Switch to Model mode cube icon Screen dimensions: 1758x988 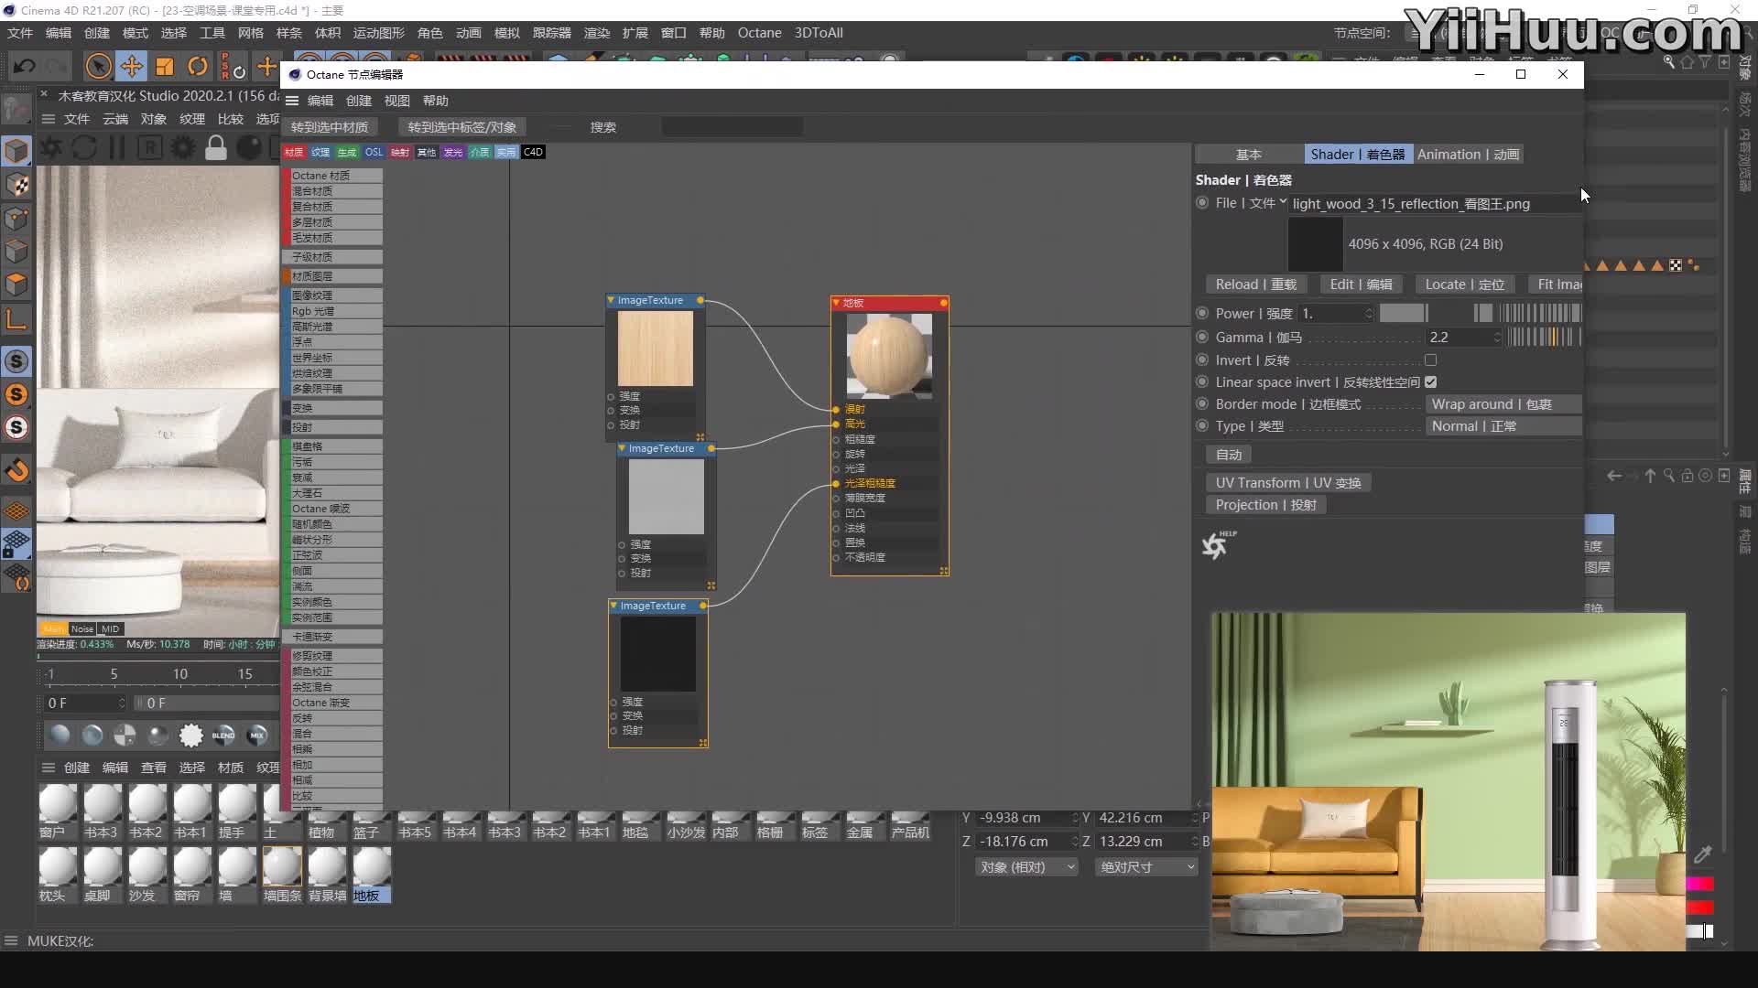click(x=16, y=151)
